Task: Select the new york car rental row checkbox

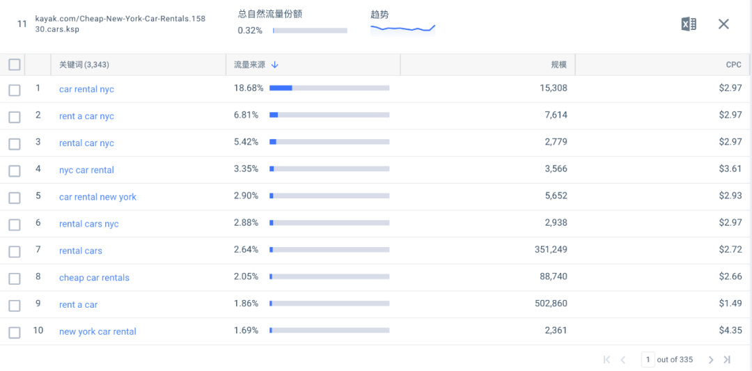Action: pyautogui.click(x=14, y=332)
